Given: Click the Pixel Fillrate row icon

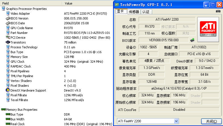Looking at the screenshot, I should pos(8,95).
